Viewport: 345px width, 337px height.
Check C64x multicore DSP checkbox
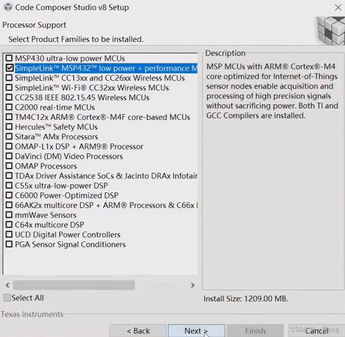[x=9, y=224]
